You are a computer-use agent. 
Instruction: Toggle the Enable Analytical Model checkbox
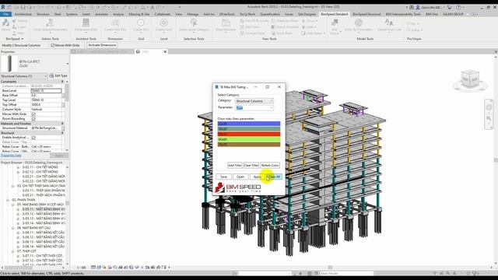tap(33, 138)
